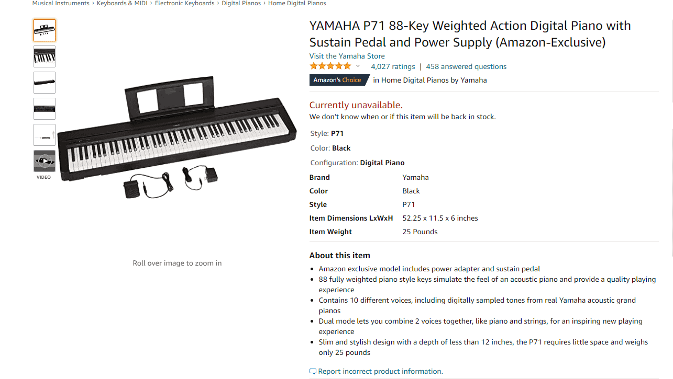
Task: Click the speech bubble report icon
Action: click(x=313, y=372)
